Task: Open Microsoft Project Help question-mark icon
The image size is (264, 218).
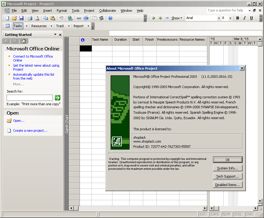Action: click(x=110, y=18)
